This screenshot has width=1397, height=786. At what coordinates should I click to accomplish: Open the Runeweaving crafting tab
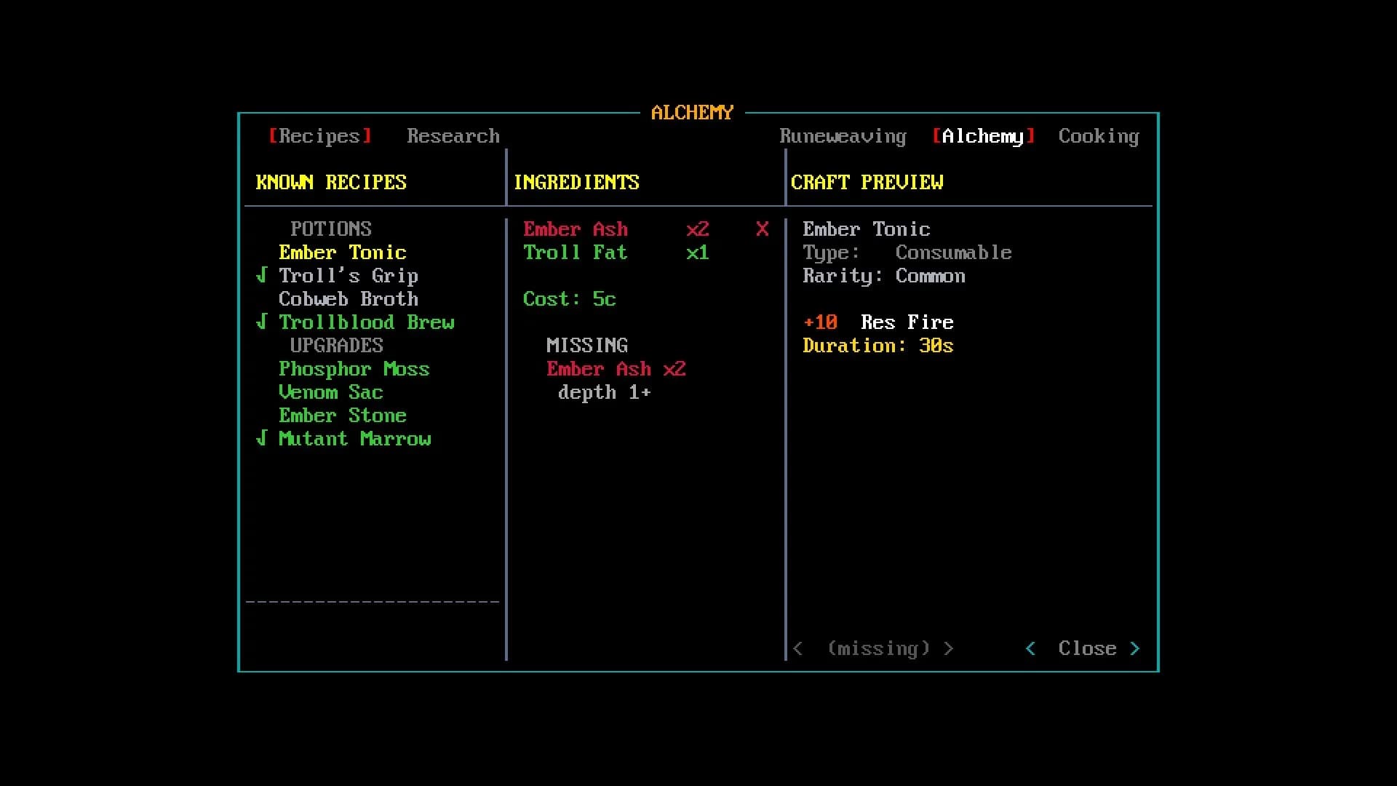pyautogui.click(x=843, y=136)
